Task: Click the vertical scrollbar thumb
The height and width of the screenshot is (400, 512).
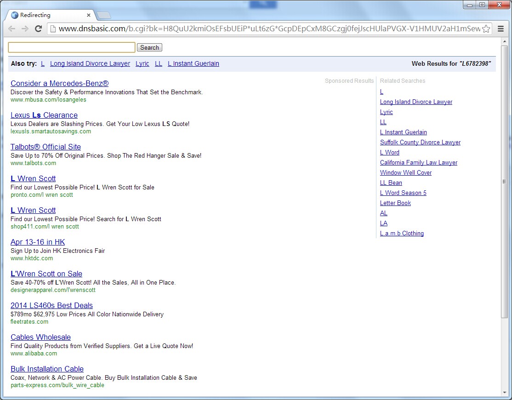Action: (504, 182)
